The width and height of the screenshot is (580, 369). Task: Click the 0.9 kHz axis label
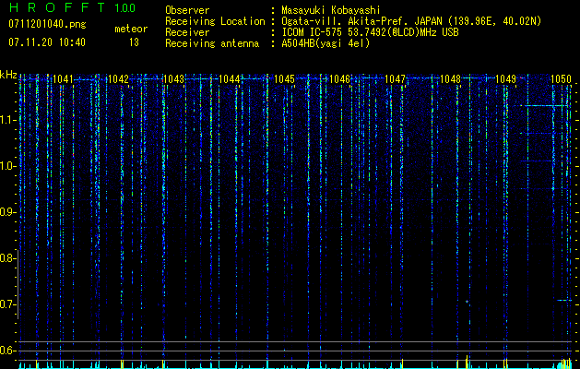coord(7,212)
